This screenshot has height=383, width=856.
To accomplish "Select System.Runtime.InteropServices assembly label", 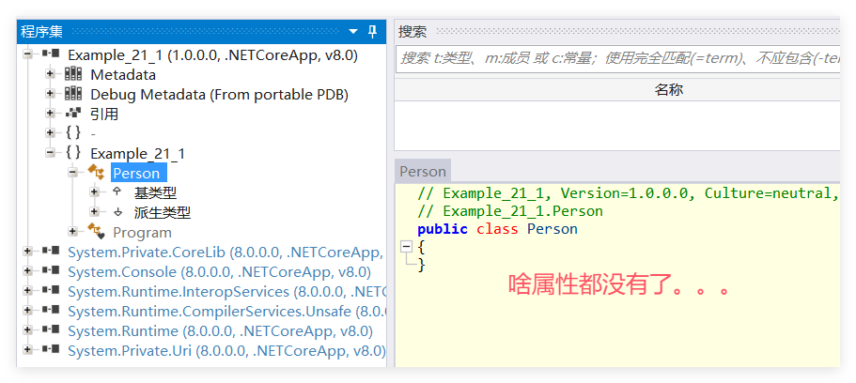I will pos(227,291).
